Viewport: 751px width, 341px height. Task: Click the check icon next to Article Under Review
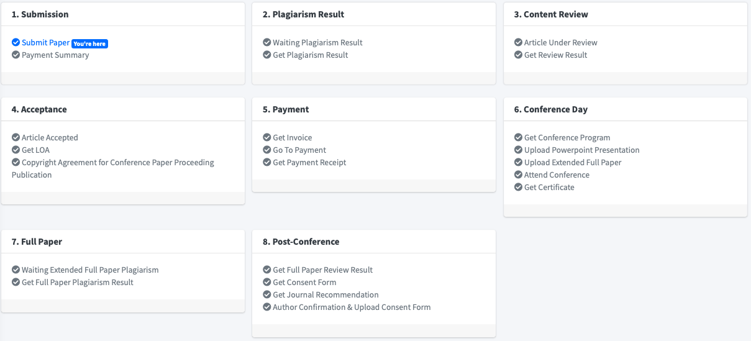click(519, 42)
